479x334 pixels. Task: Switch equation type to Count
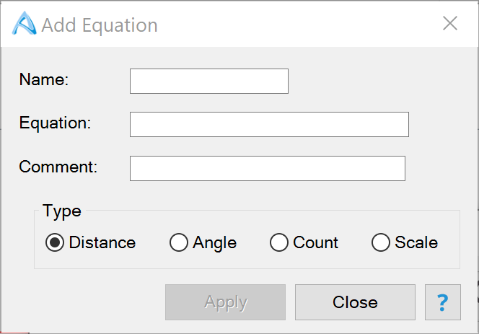click(x=278, y=243)
